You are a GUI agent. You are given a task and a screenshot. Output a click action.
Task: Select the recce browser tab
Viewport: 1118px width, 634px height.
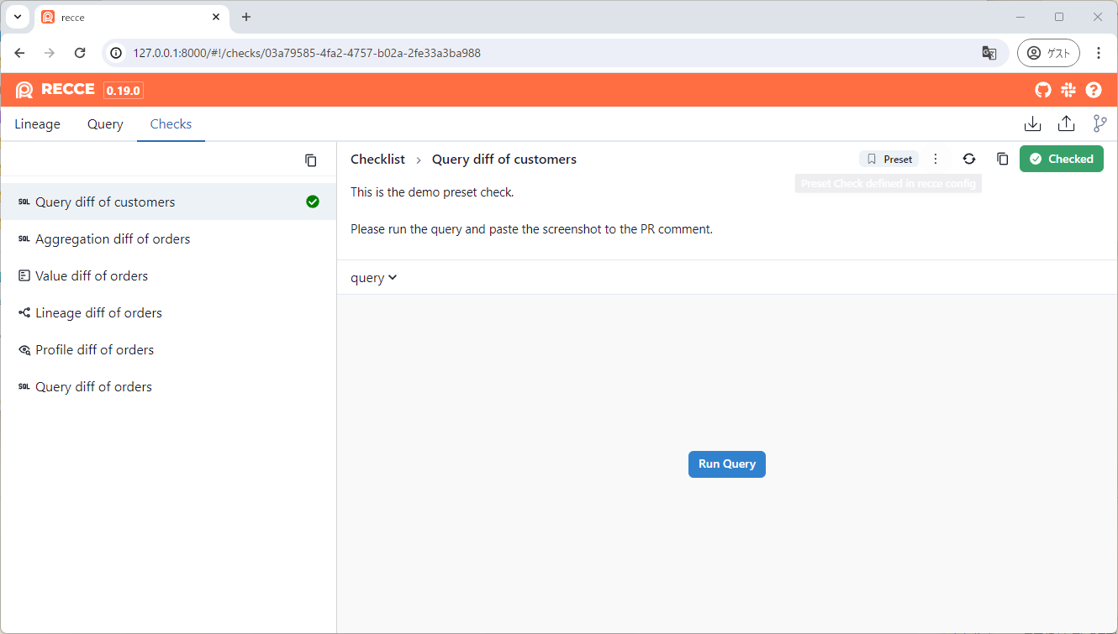pyautogui.click(x=132, y=18)
